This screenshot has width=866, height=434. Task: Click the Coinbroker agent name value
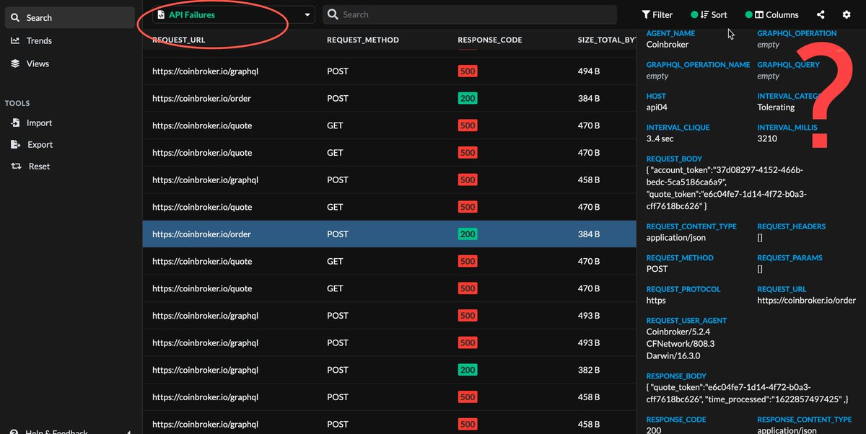668,44
